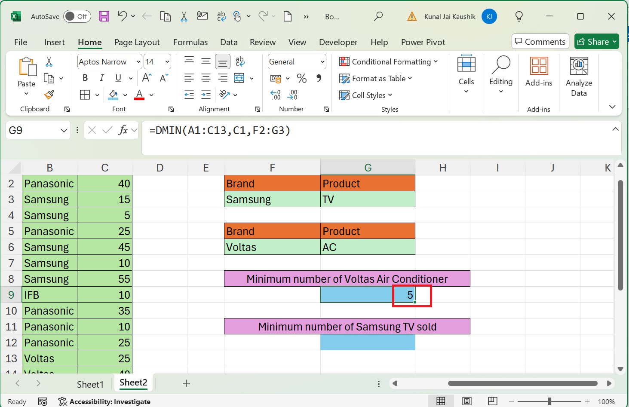Click the Comma Style icon
Screen dimensions: 629x407
[x=318, y=78]
